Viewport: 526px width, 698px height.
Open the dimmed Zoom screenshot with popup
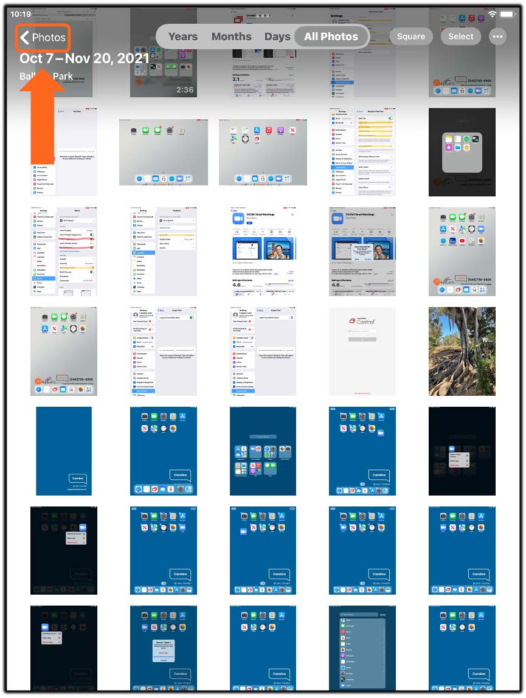tap(362, 252)
